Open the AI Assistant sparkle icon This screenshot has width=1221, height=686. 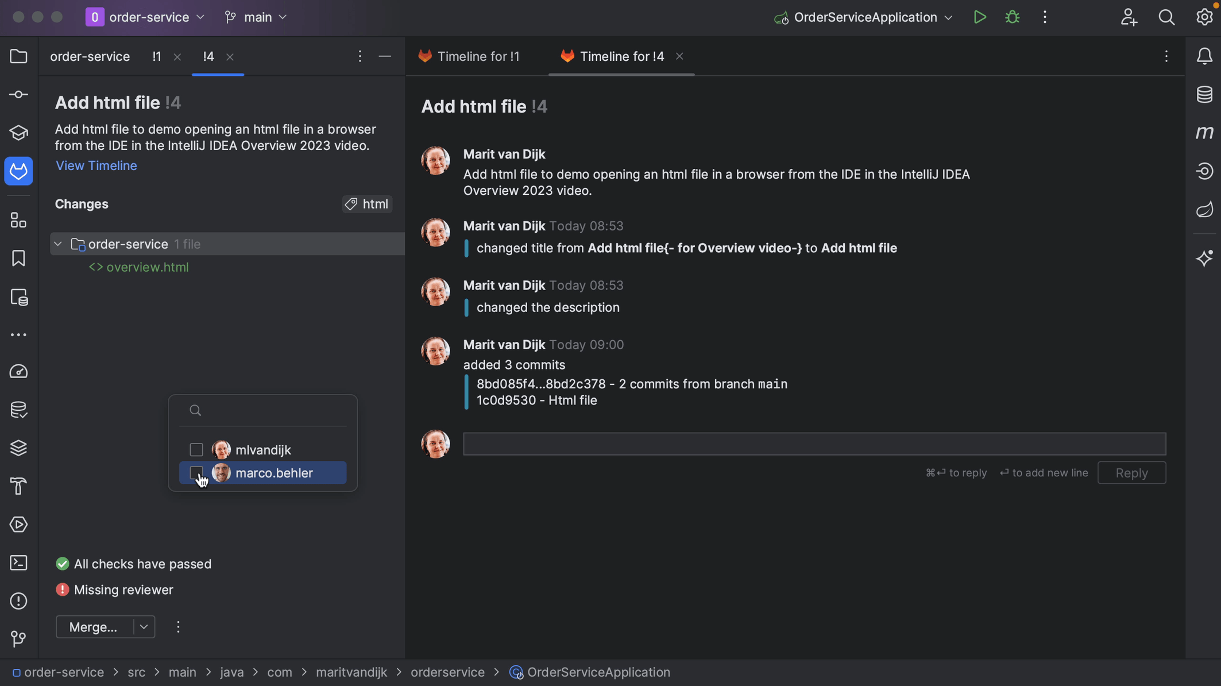point(1204,258)
